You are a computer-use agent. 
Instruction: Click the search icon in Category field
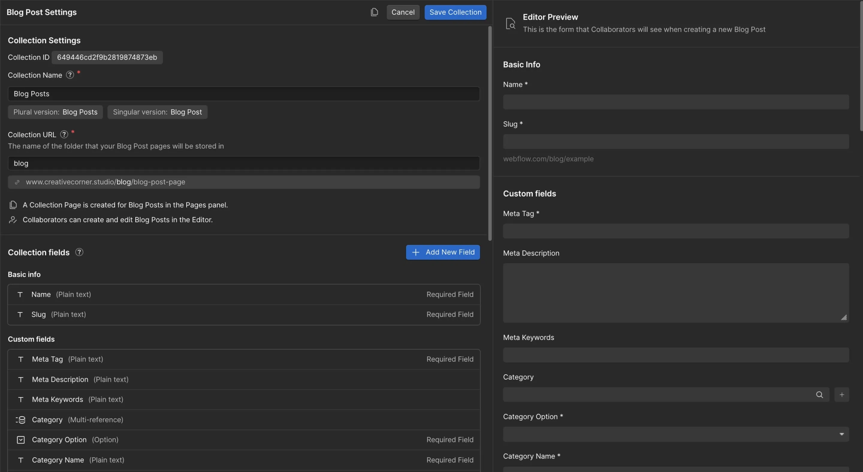click(x=819, y=395)
